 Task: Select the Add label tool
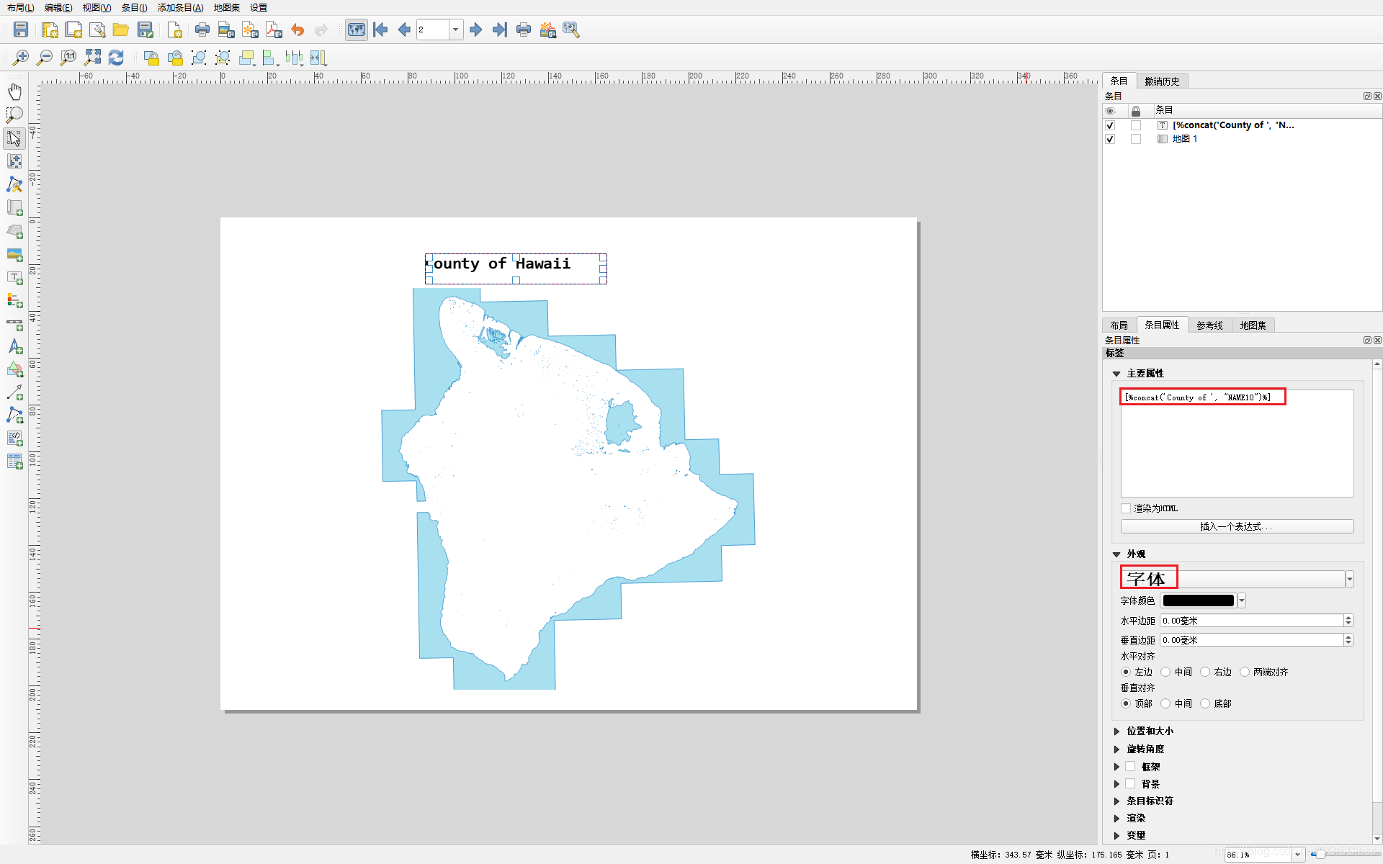pos(14,278)
